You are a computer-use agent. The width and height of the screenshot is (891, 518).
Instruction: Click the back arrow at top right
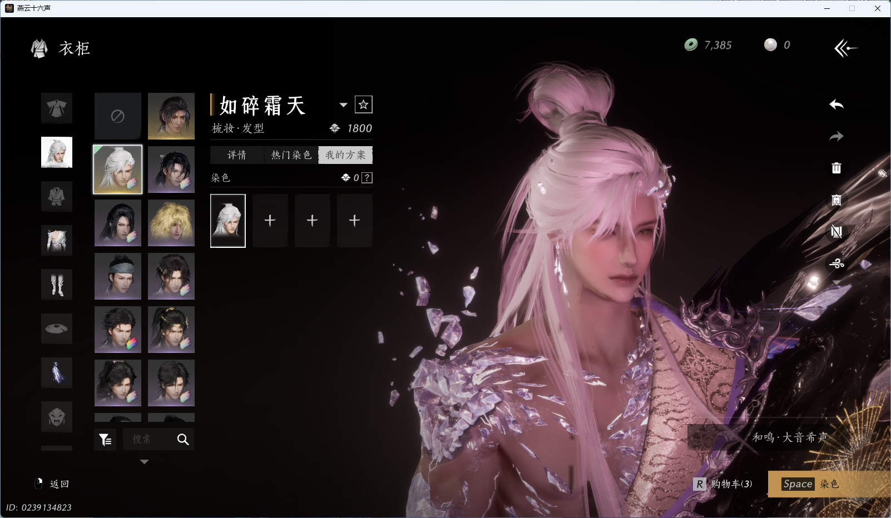(x=845, y=48)
